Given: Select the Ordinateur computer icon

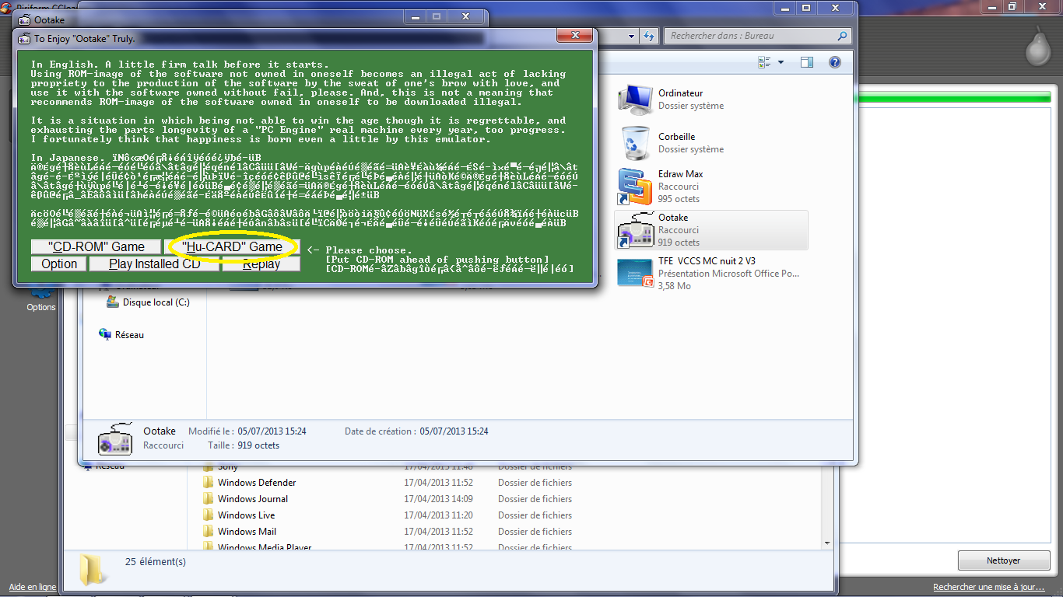Looking at the screenshot, I should click(635, 99).
